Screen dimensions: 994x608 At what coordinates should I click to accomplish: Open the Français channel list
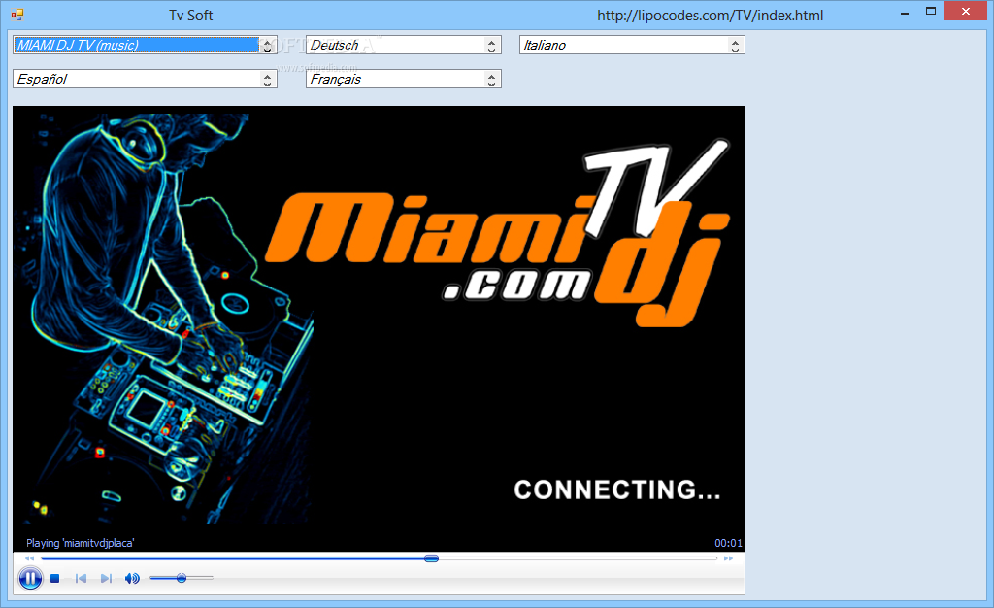click(403, 79)
